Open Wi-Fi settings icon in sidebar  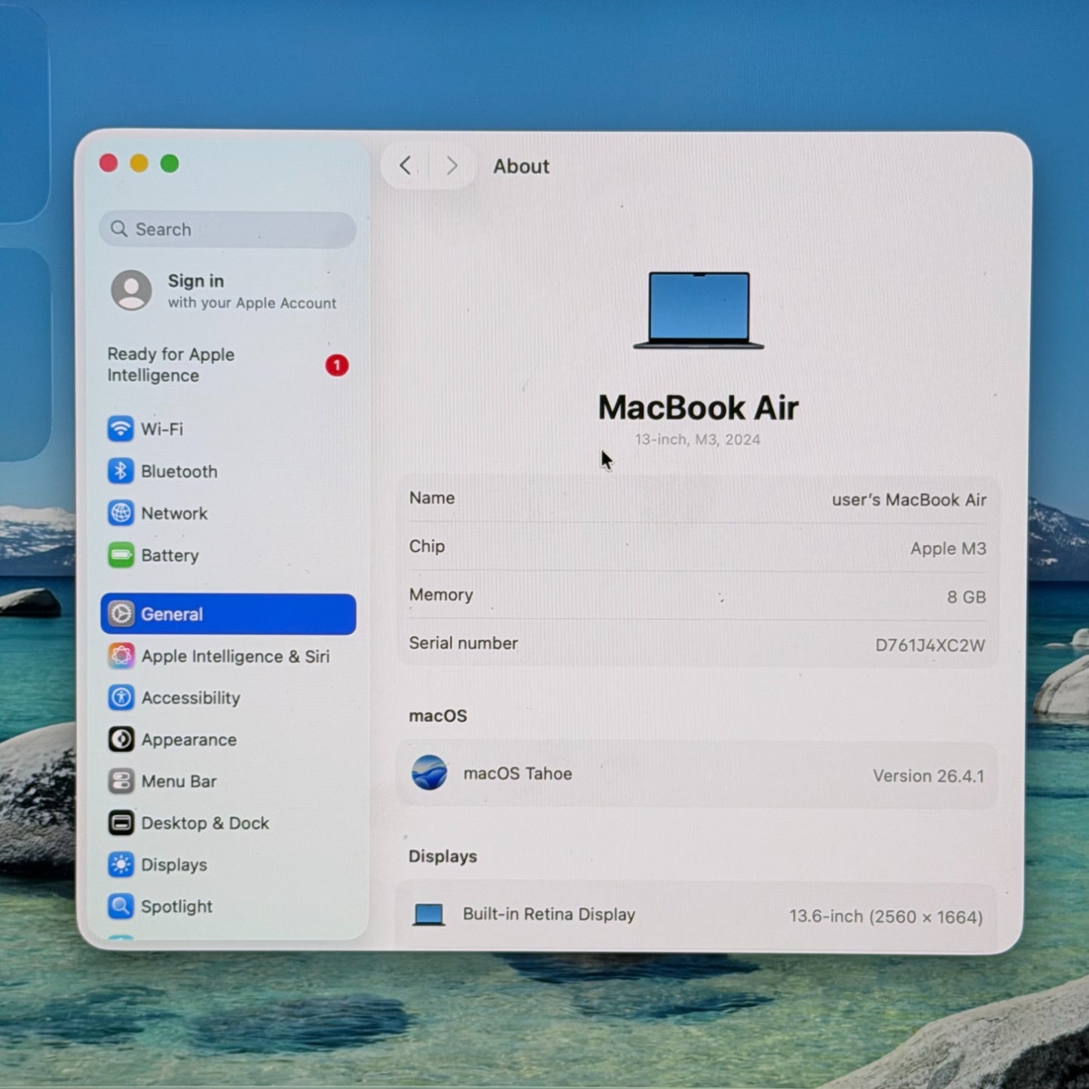pos(121,429)
